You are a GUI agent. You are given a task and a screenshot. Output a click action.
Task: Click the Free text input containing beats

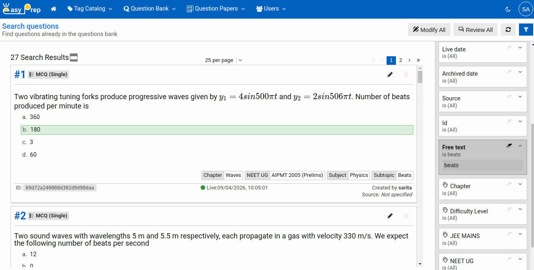pyautogui.click(x=482, y=165)
